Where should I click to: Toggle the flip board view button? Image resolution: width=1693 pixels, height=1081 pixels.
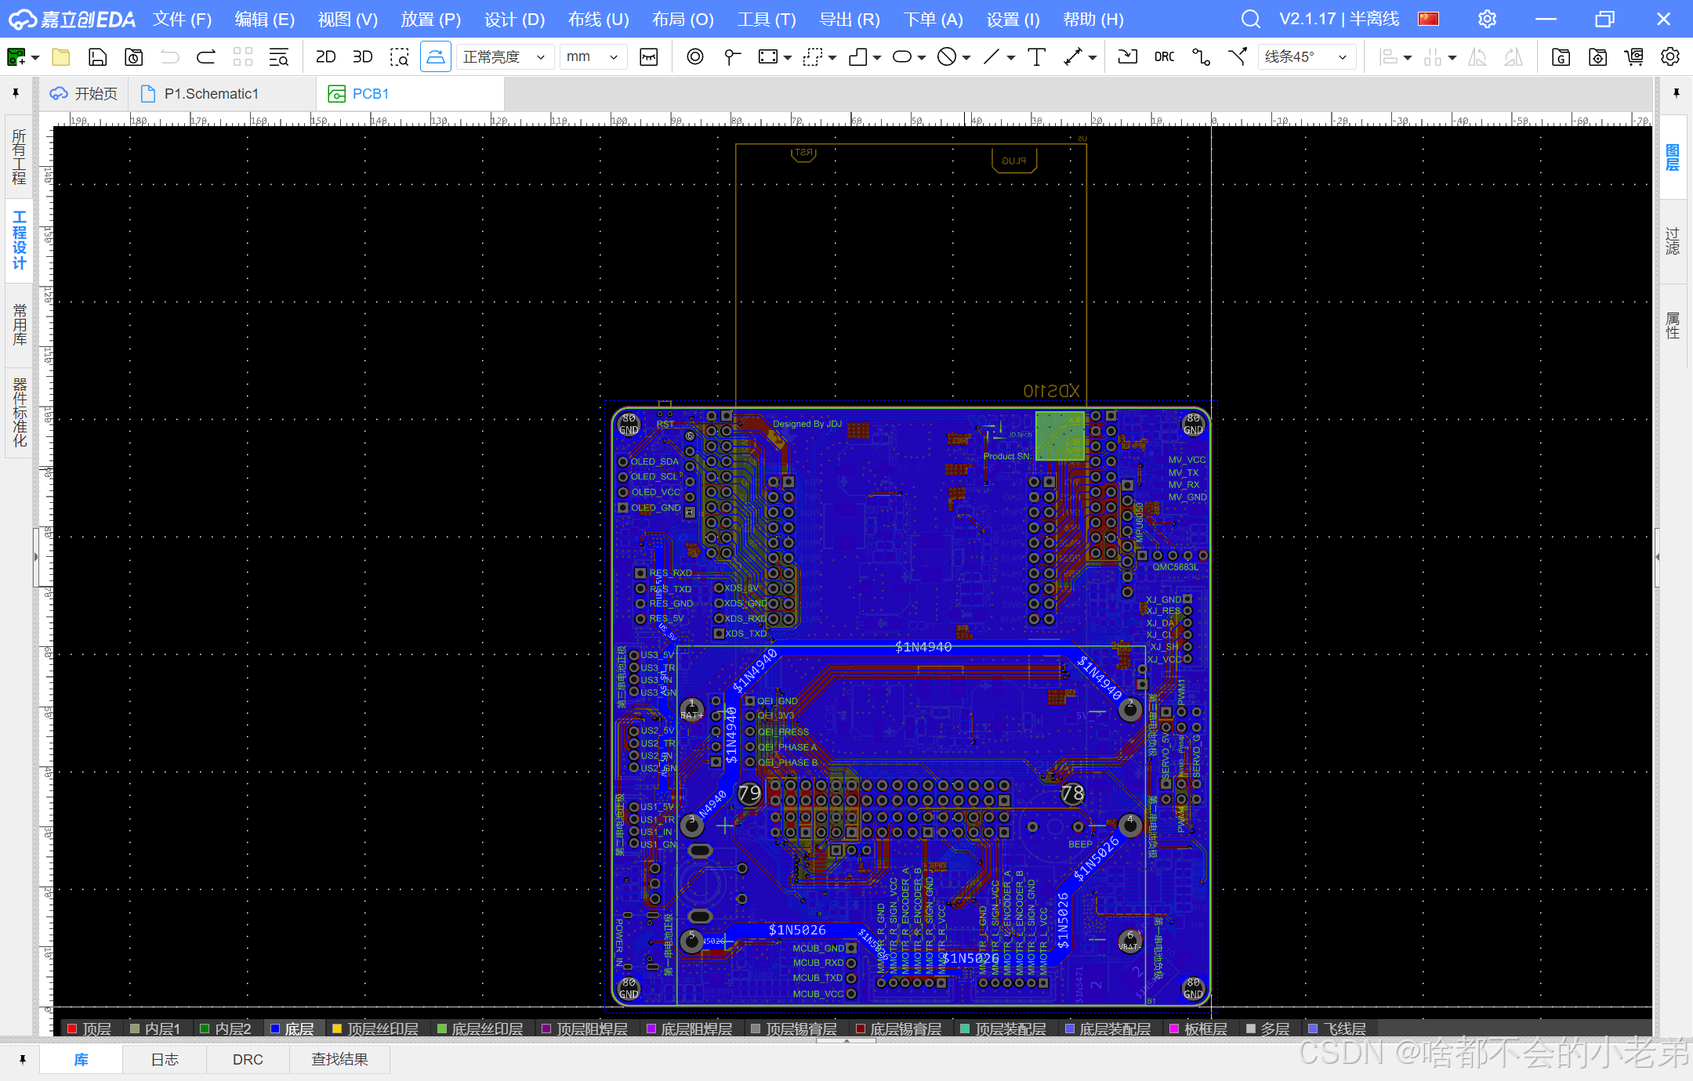click(x=436, y=57)
